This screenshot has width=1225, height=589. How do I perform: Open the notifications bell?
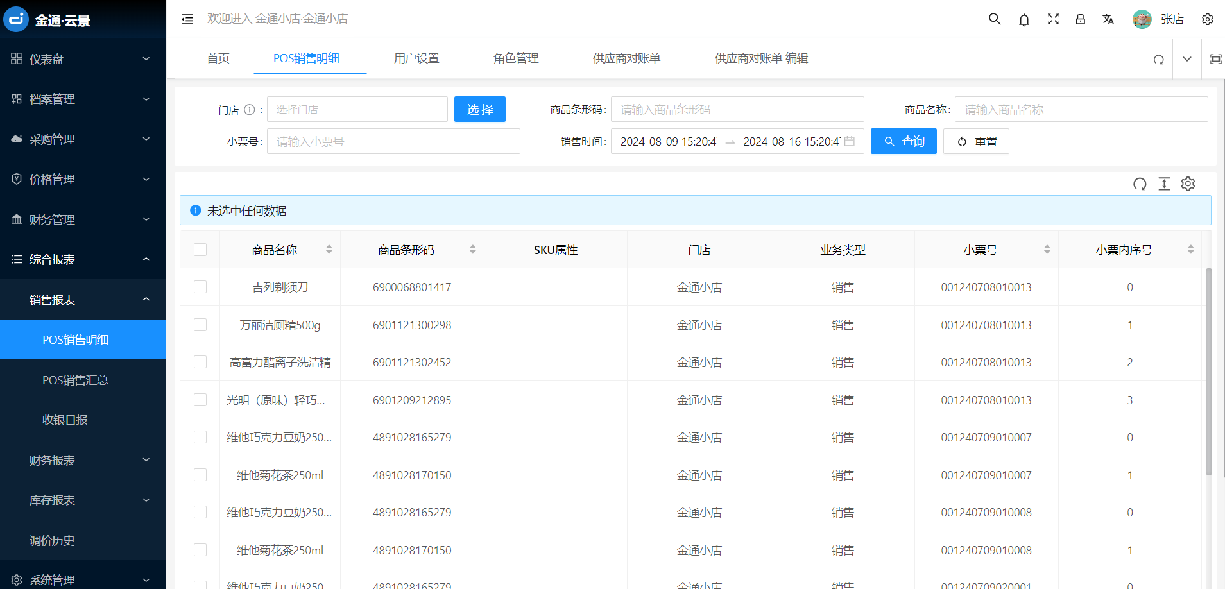1024,20
